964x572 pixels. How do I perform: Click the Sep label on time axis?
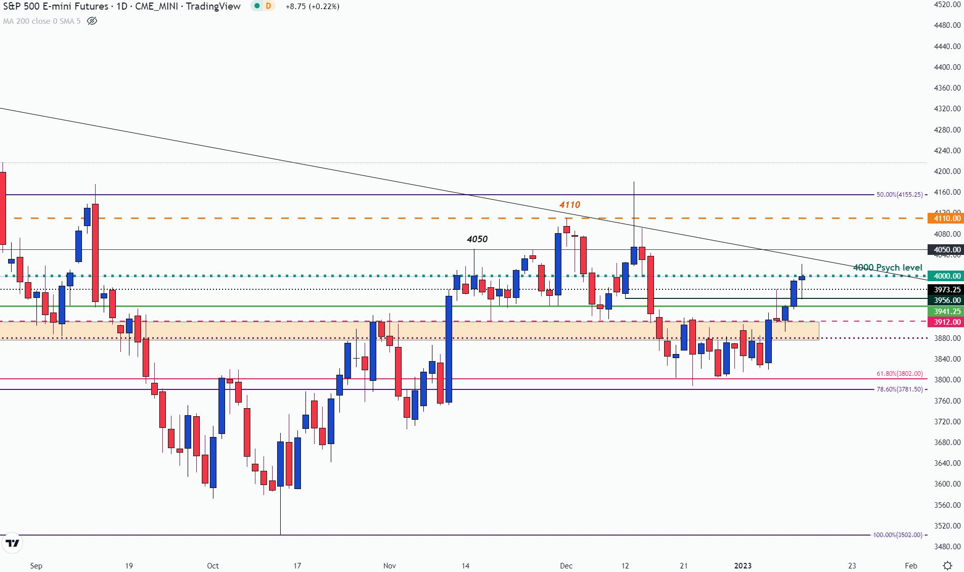point(36,566)
